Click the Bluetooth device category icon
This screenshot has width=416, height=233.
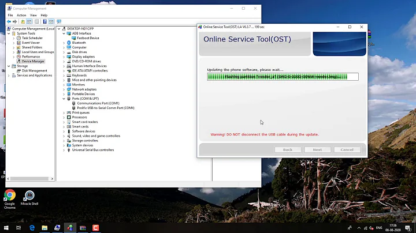[69, 43]
